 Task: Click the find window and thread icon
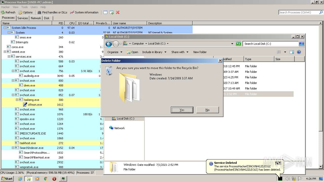click(112, 12)
